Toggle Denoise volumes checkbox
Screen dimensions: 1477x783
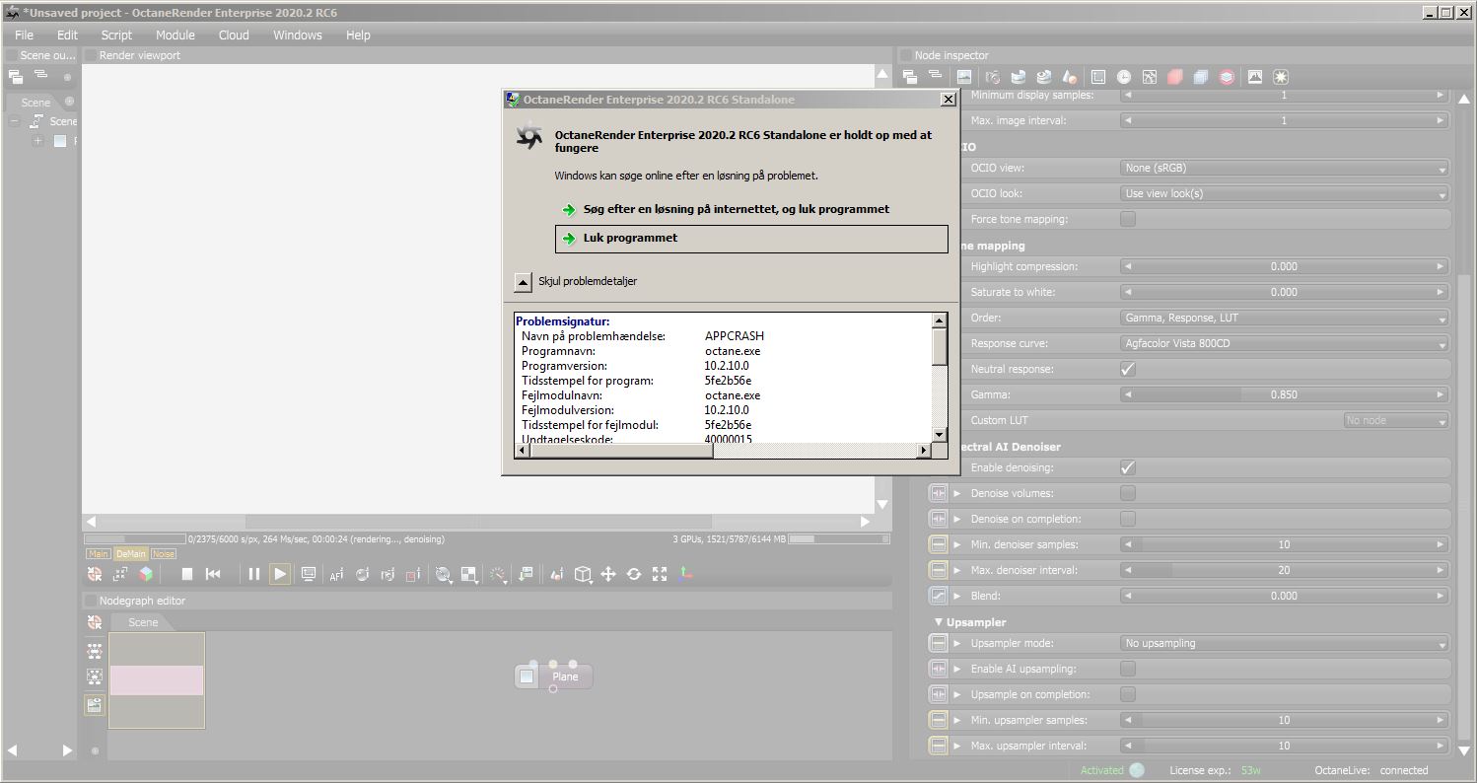[x=1128, y=493]
